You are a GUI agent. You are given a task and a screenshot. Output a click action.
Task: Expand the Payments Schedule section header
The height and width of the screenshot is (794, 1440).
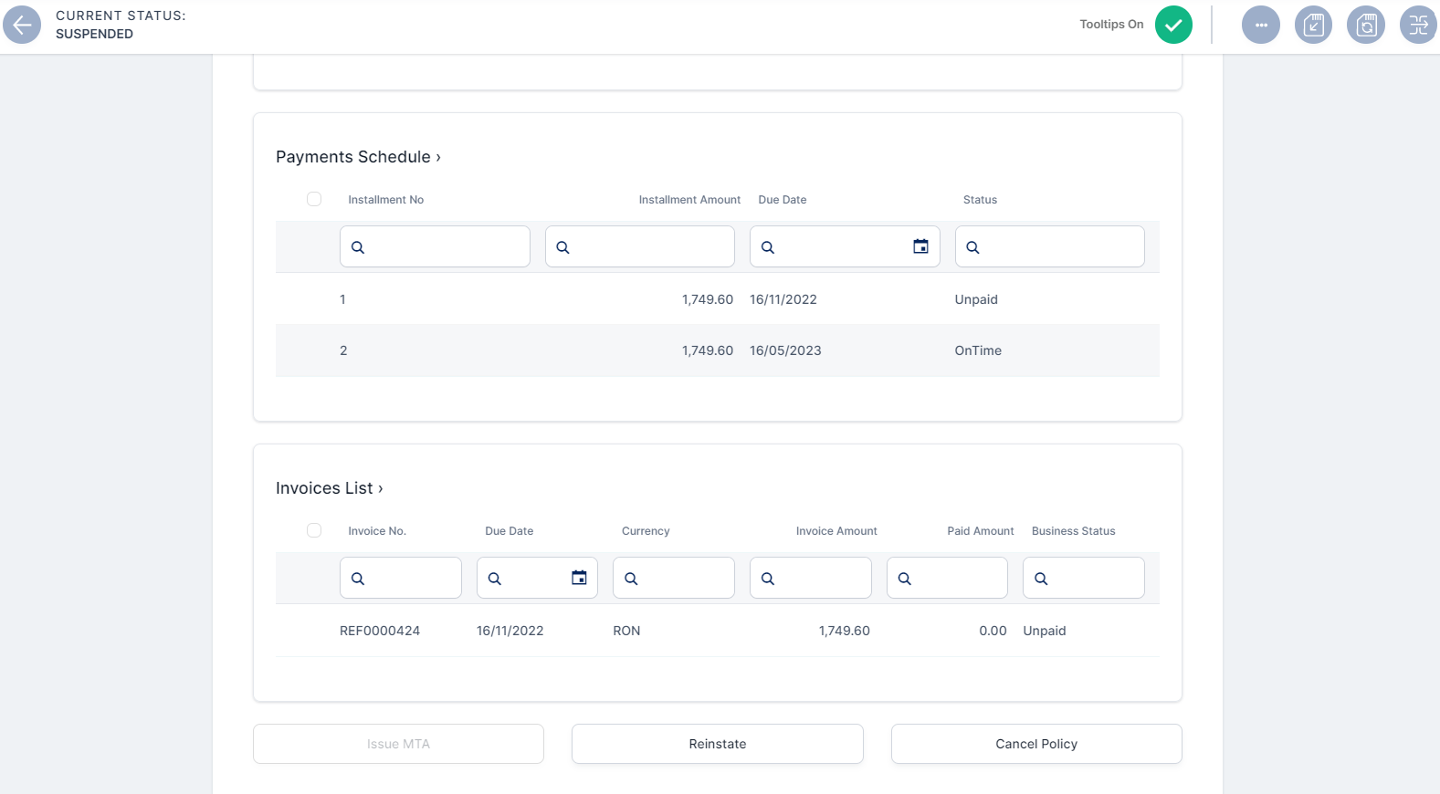(x=358, y=157)
